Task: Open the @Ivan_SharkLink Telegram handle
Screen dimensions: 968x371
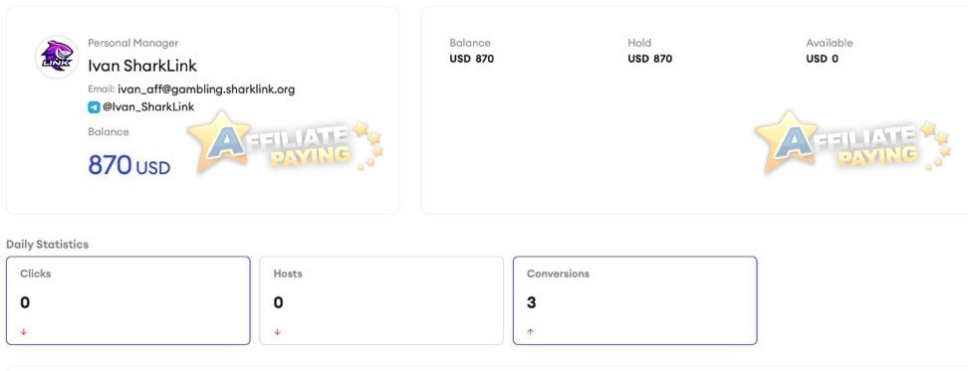Action: tap(148, 106)
